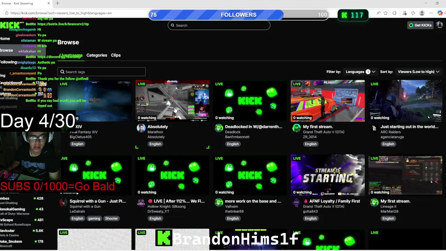
Task: Click the magnifier icon in search bar
Action: coord(172,25)
